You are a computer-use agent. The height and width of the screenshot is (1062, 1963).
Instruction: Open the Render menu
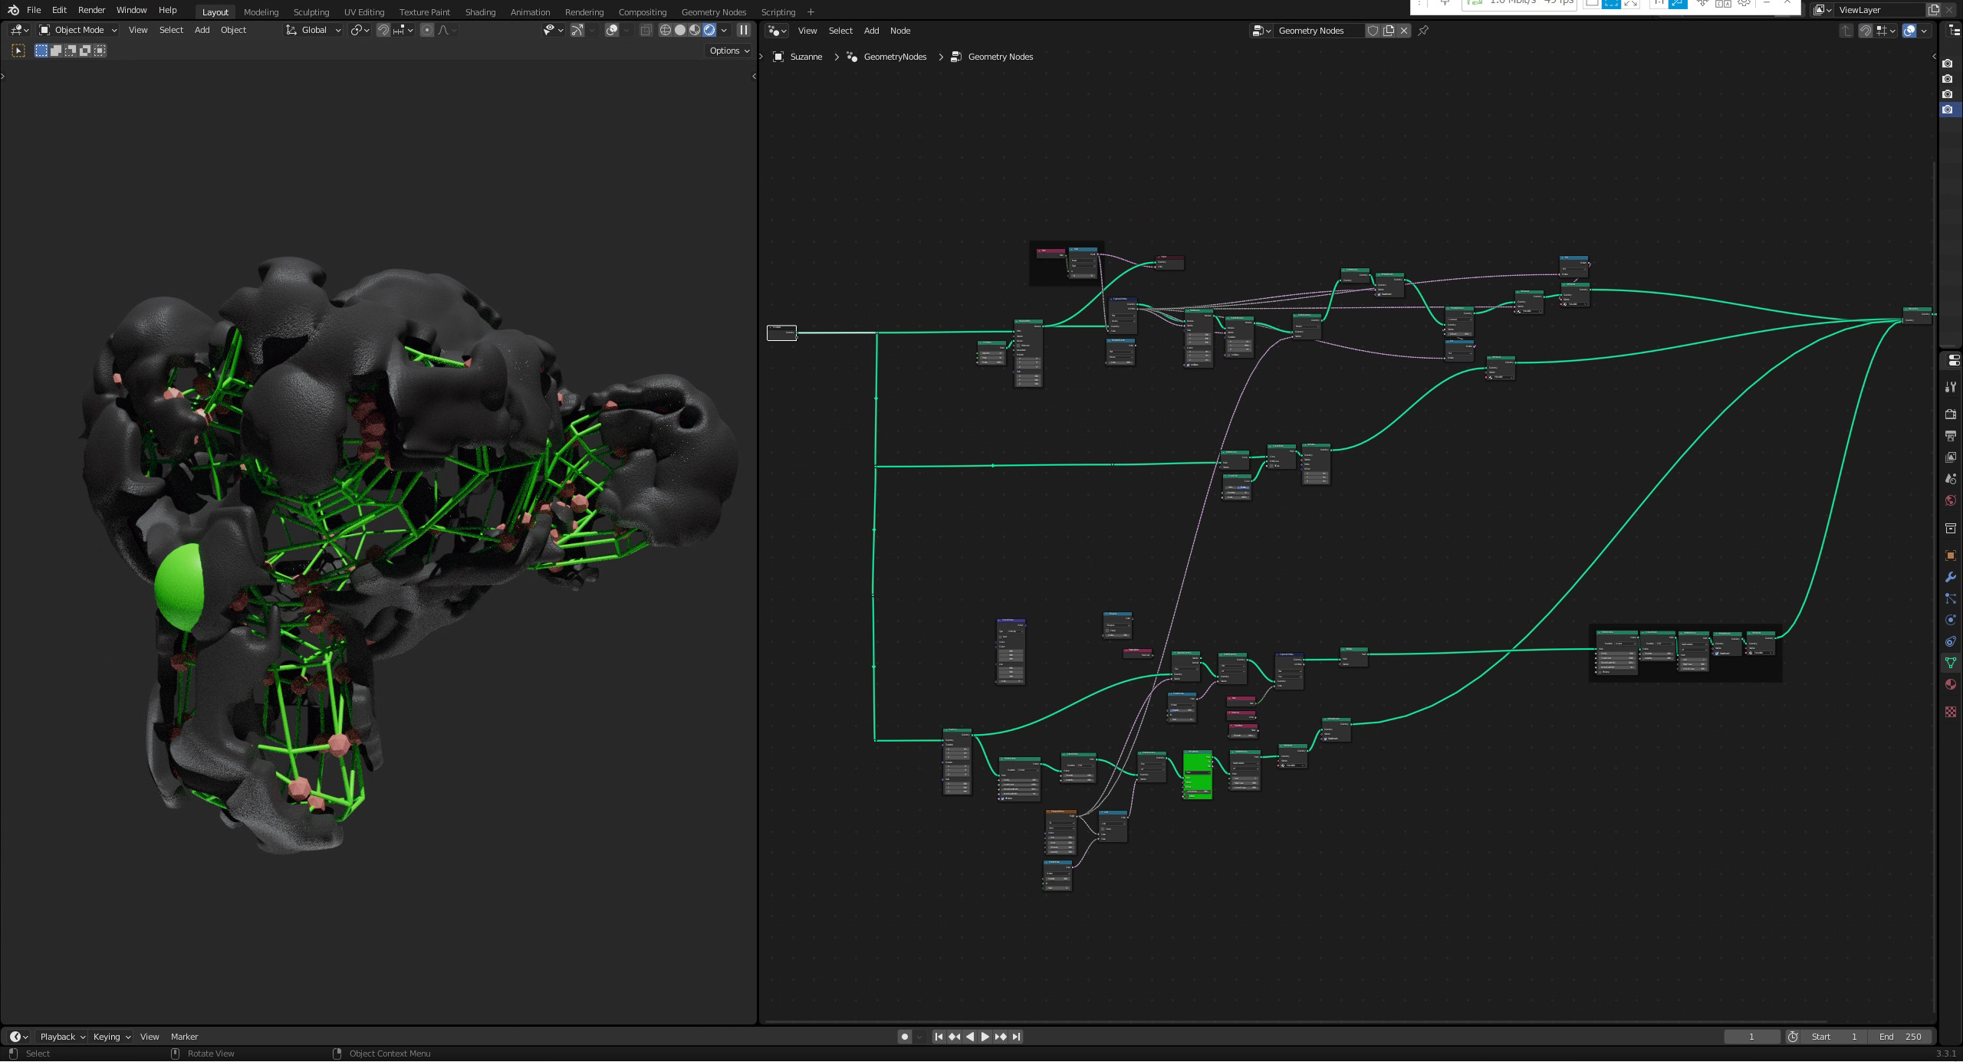[x=91, y=11]
